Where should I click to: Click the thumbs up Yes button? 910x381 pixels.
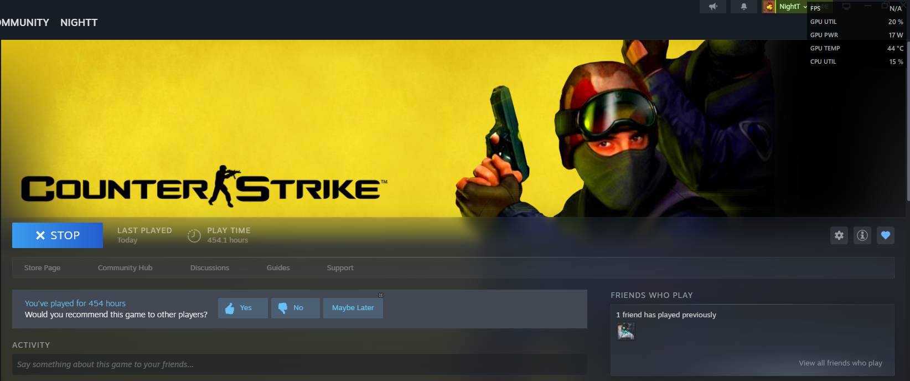pos(242,308)
